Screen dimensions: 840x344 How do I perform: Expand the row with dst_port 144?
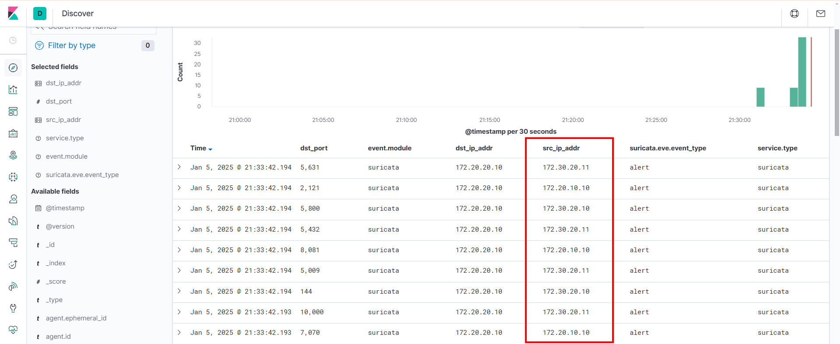[x=179, y=291]
